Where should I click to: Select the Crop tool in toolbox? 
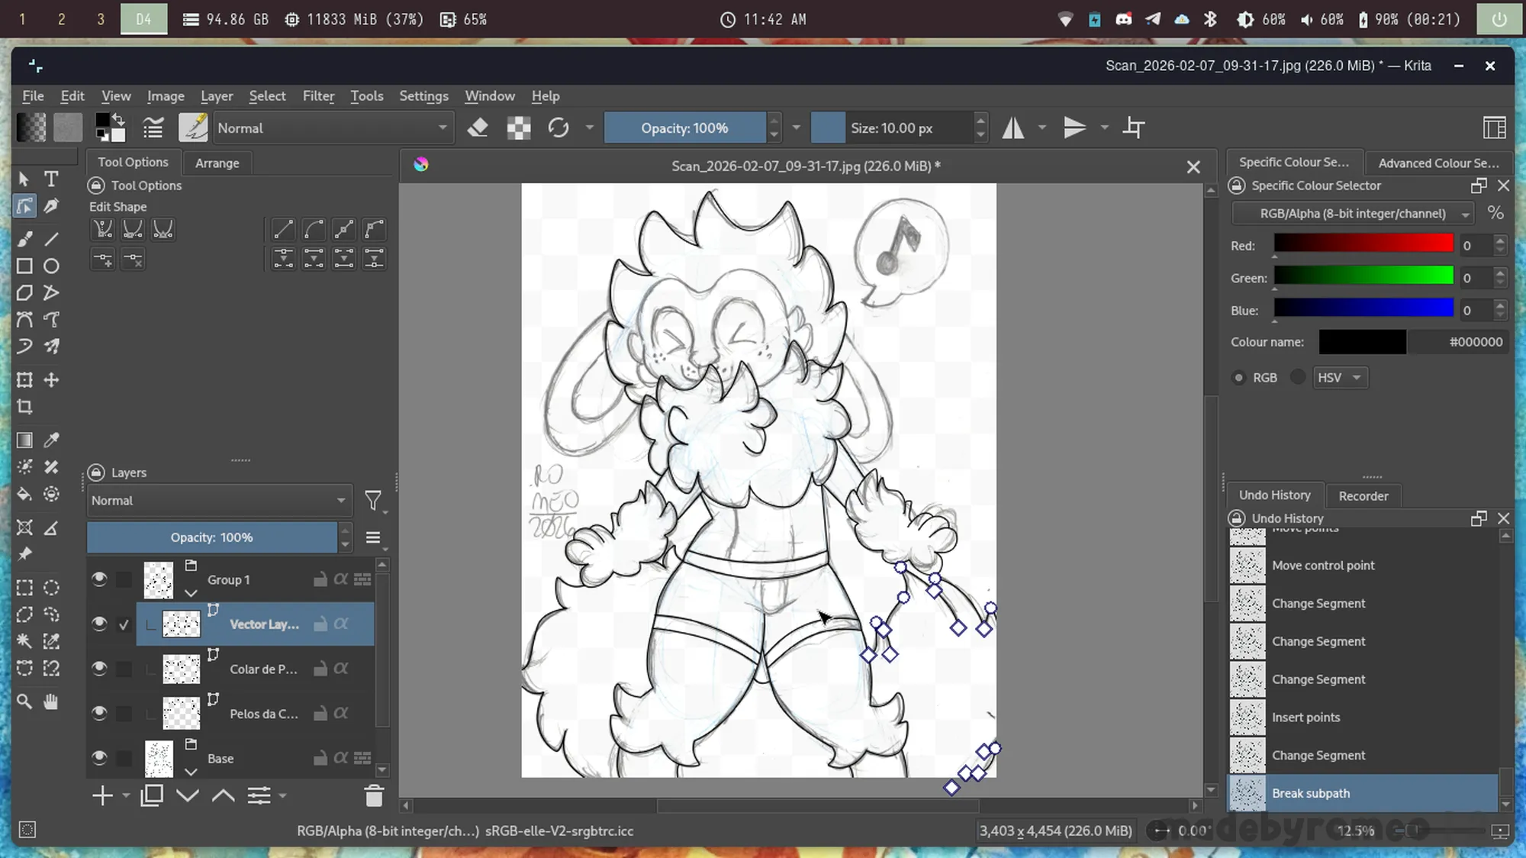point(24,407)
